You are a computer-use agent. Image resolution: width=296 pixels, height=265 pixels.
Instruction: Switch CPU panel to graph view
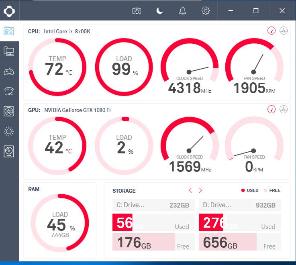coord(284,31)
